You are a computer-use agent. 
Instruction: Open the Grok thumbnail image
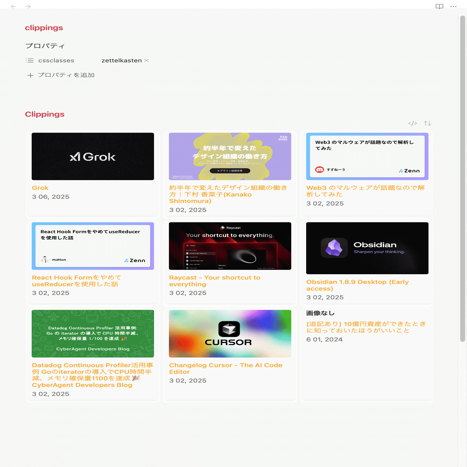coord(93,156)
